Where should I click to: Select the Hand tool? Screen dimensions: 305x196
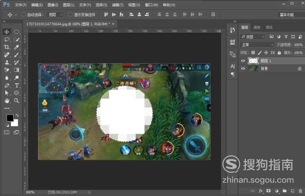click(7, 101)
